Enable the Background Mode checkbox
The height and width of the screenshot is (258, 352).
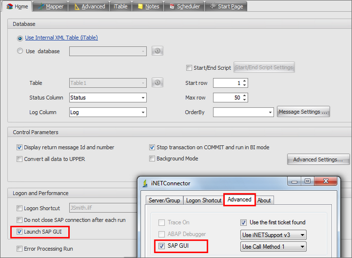click(152, 159)
